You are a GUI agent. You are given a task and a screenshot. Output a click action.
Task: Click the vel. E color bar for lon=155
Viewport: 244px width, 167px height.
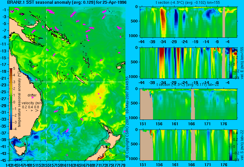pyautogui.click(x=231, y=63)
